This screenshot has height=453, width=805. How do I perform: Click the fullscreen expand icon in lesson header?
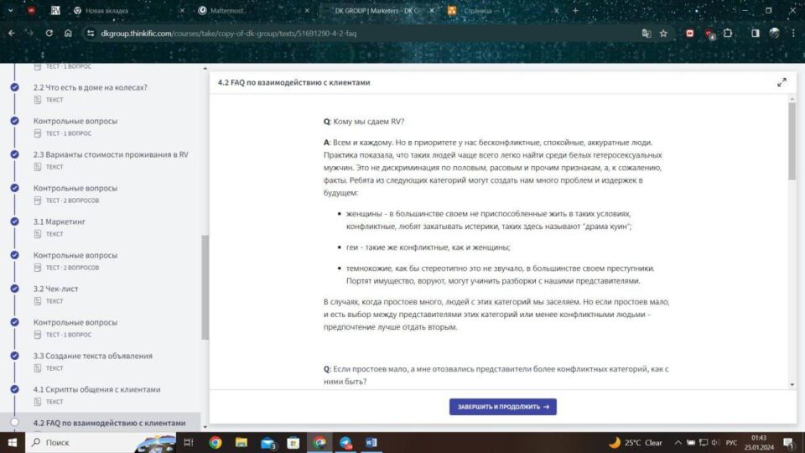[782, 82]
